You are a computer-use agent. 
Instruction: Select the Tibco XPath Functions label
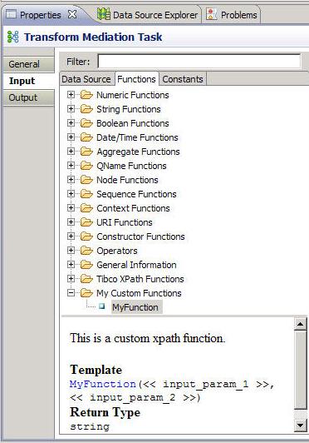140,279
